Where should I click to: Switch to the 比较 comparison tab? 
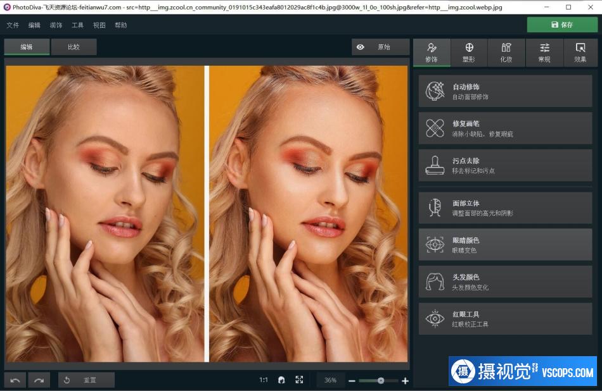click(x=74, y=47)
